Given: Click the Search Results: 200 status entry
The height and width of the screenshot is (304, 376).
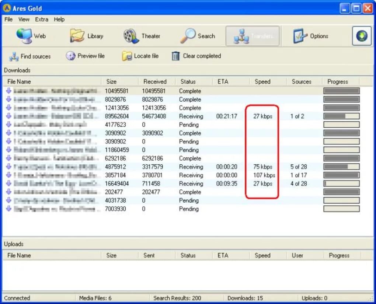Looking at the screenshot, I should (x=177, y=298).
